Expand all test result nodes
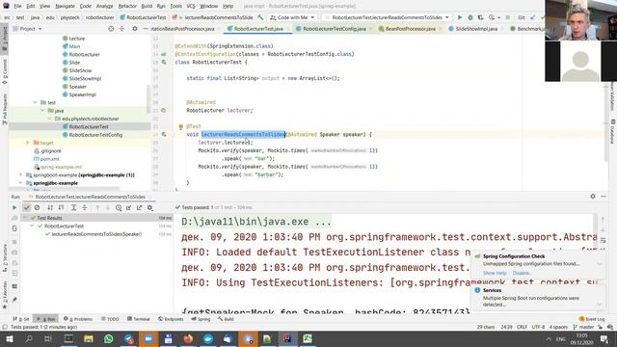Viewport: 617px width, 347px height. pyautogui.click(x=73, y=208)
